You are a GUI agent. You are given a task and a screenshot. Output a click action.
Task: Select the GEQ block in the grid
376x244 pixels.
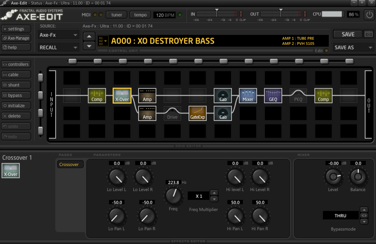pos(273,95)
